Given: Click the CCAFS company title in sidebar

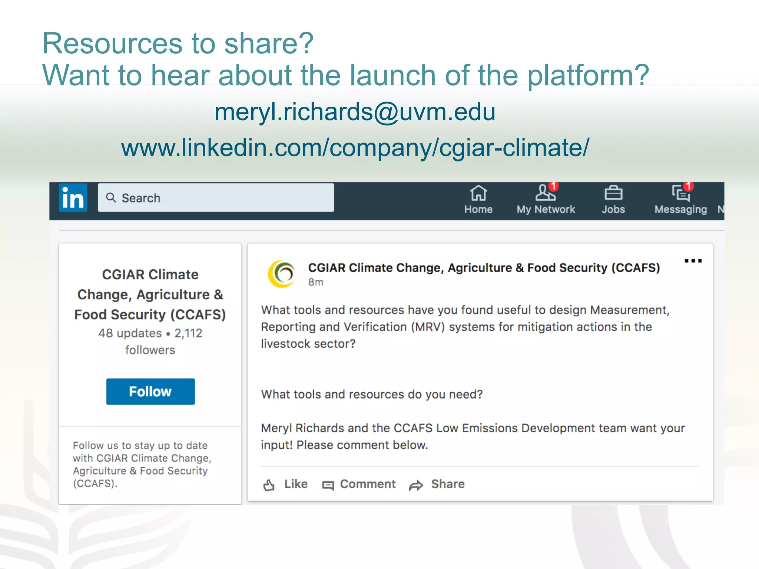Looking at the screenshot, I should pyautogui.click(x=150, y=295).
